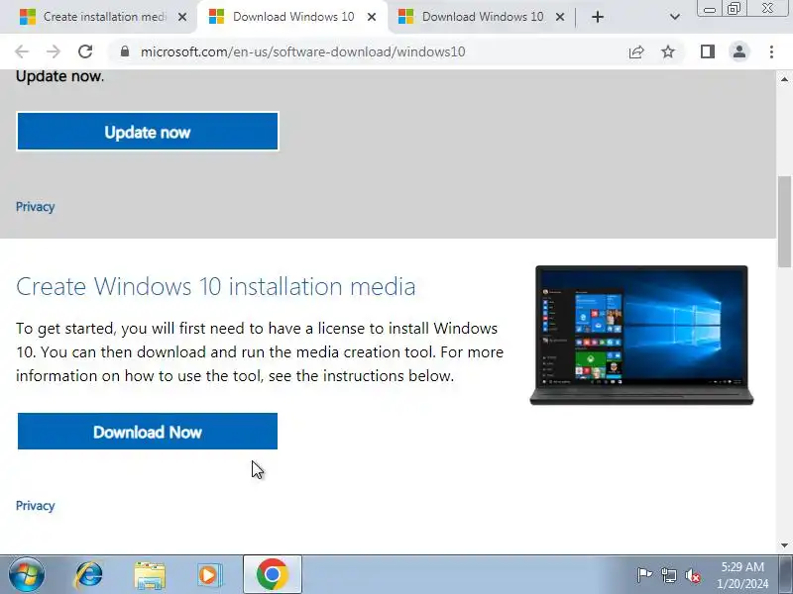Open Windows Media Player from taskbar

pyautogui.click(x=209, y=575)
